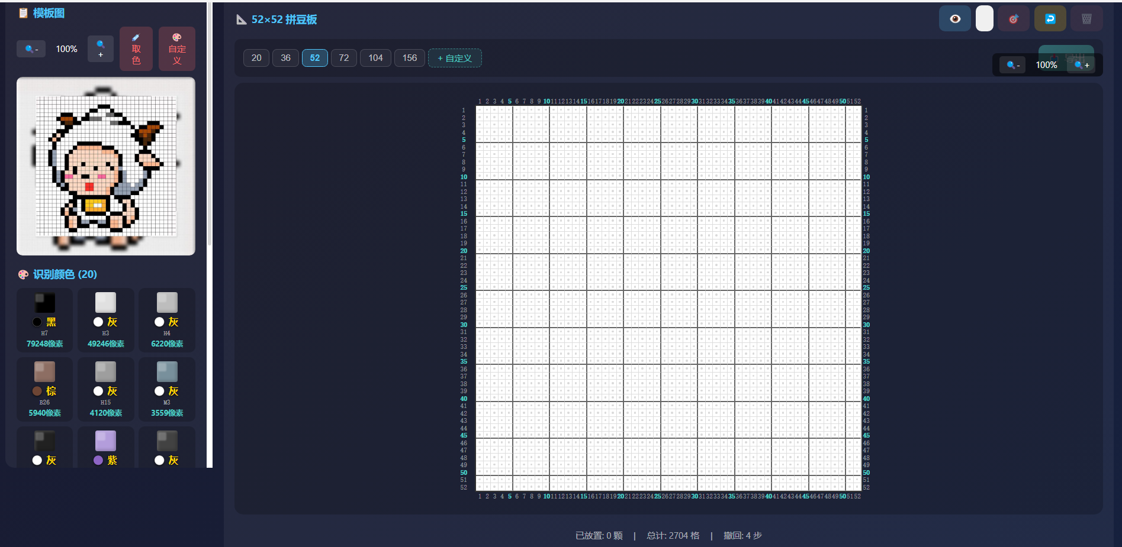The image size is (1122, 547).
Task: Select the 72 board size
Action: (344, 58)
